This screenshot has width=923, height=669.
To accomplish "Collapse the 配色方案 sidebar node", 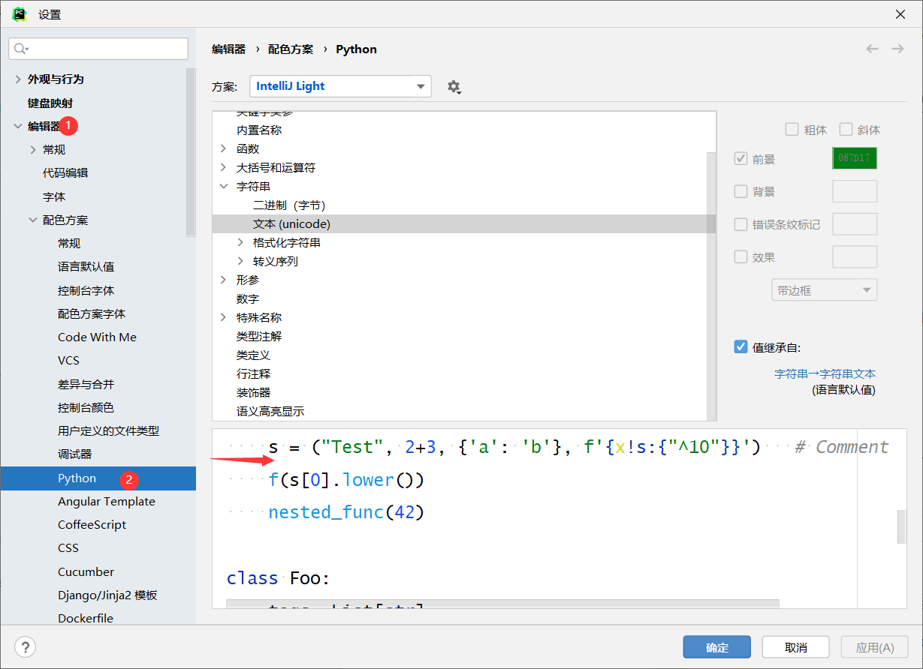I will 33,220.
